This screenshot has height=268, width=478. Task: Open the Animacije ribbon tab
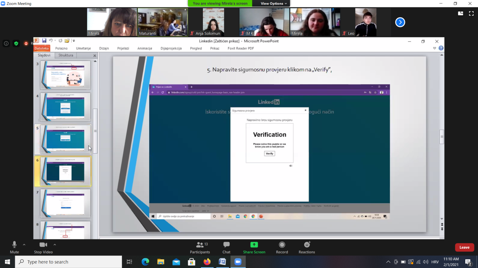[x=145, y=48]
